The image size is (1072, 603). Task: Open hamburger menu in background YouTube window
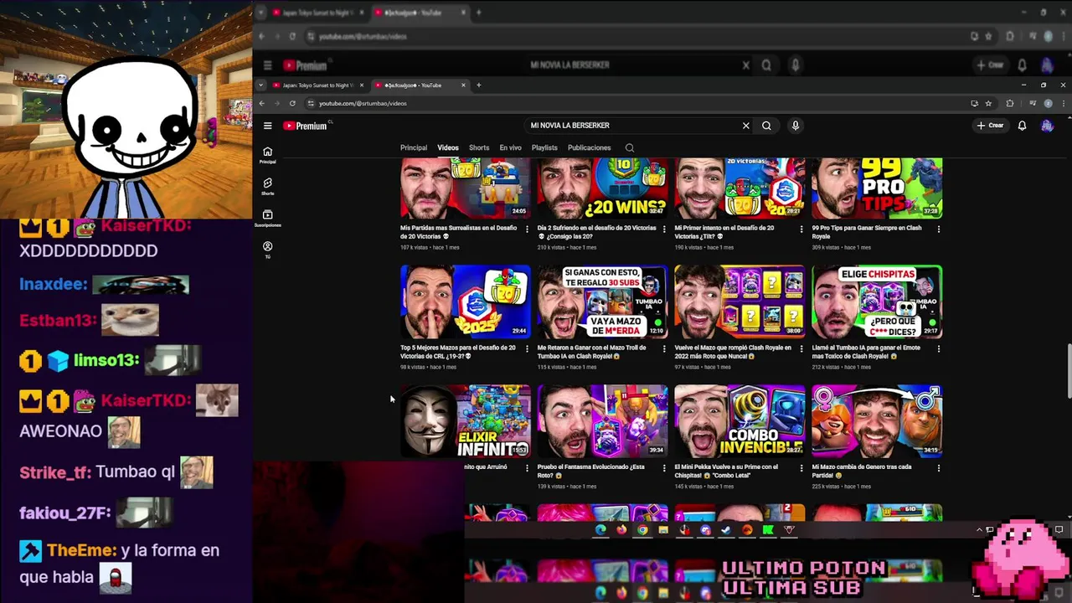(267, 65)
